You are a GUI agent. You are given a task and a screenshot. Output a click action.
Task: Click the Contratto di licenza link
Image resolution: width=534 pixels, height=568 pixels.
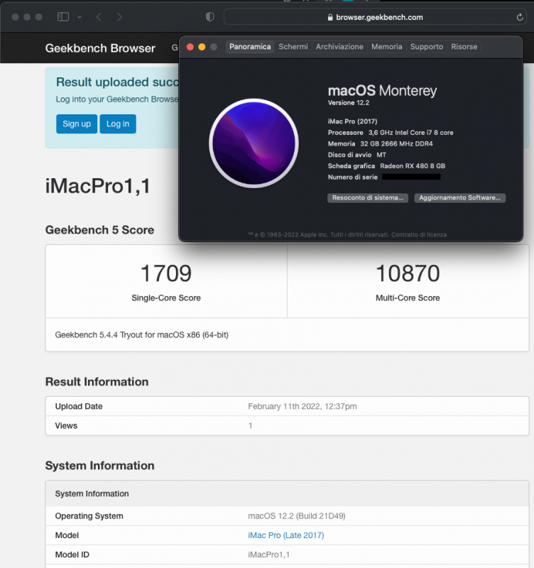point(419,235)
